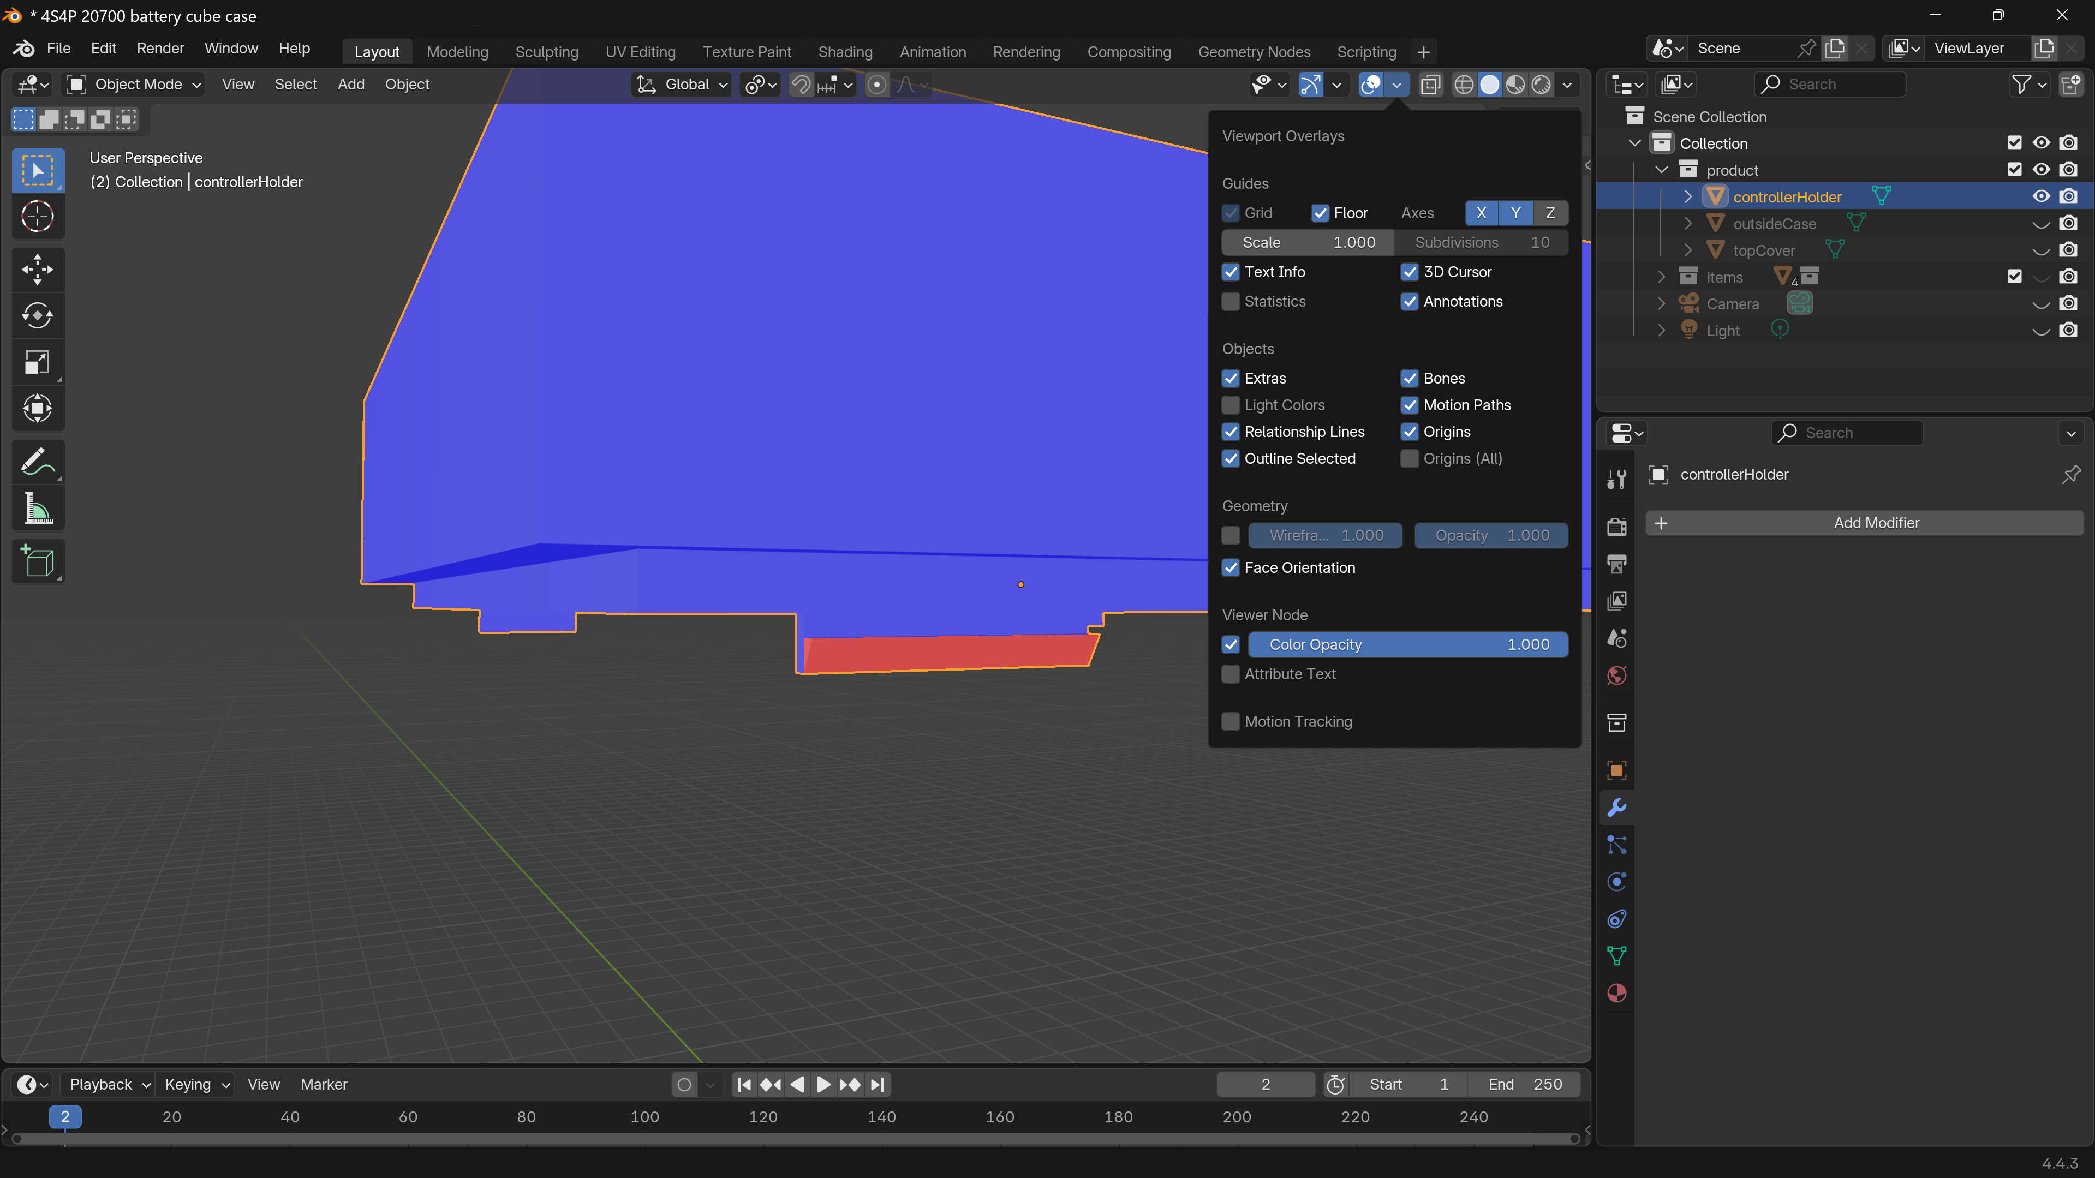Open the Material properties tab
Image resolution: width=2095 pixels, height=1178 pixels.
[1617, 992]
